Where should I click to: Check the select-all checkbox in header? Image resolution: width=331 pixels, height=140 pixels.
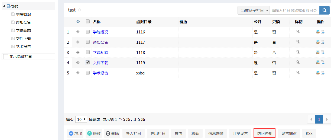88,22
